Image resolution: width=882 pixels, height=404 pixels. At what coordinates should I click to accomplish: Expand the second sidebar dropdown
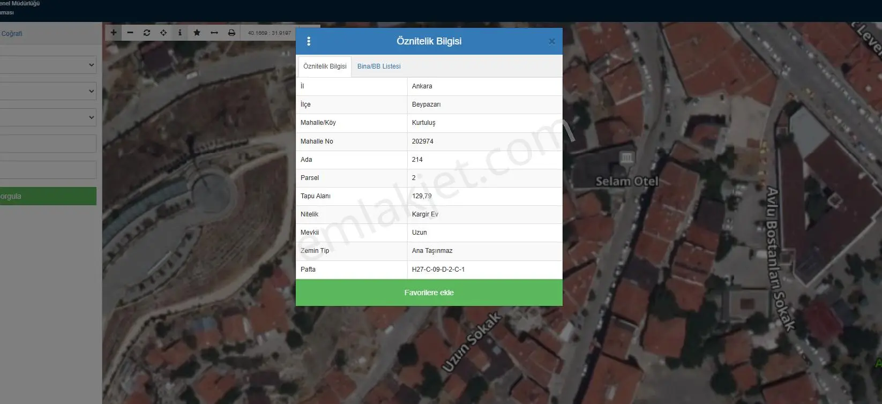tap(48, 91)
